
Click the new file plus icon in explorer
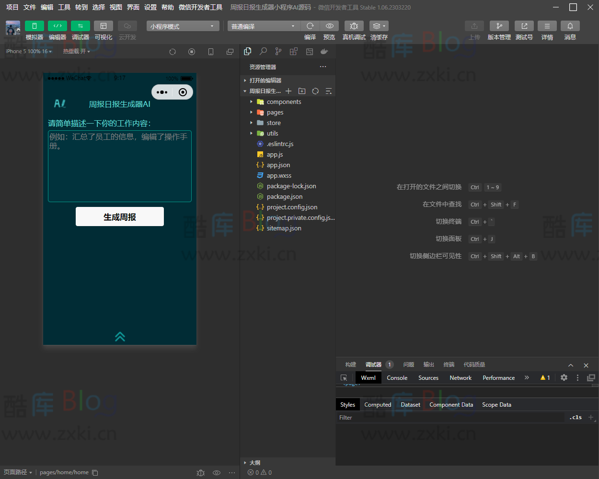click(288, 91)
